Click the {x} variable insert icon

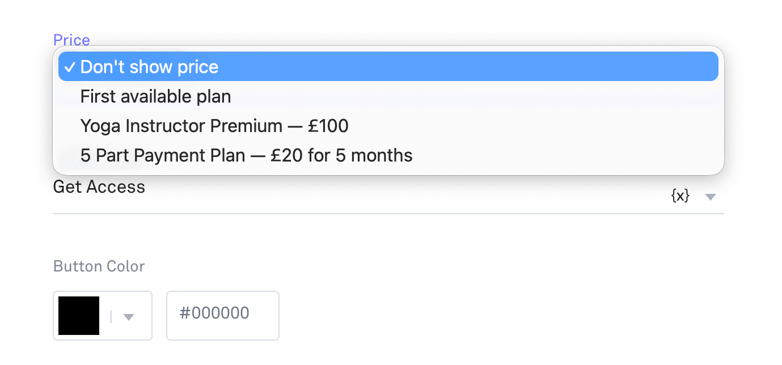tap(680, 196)
